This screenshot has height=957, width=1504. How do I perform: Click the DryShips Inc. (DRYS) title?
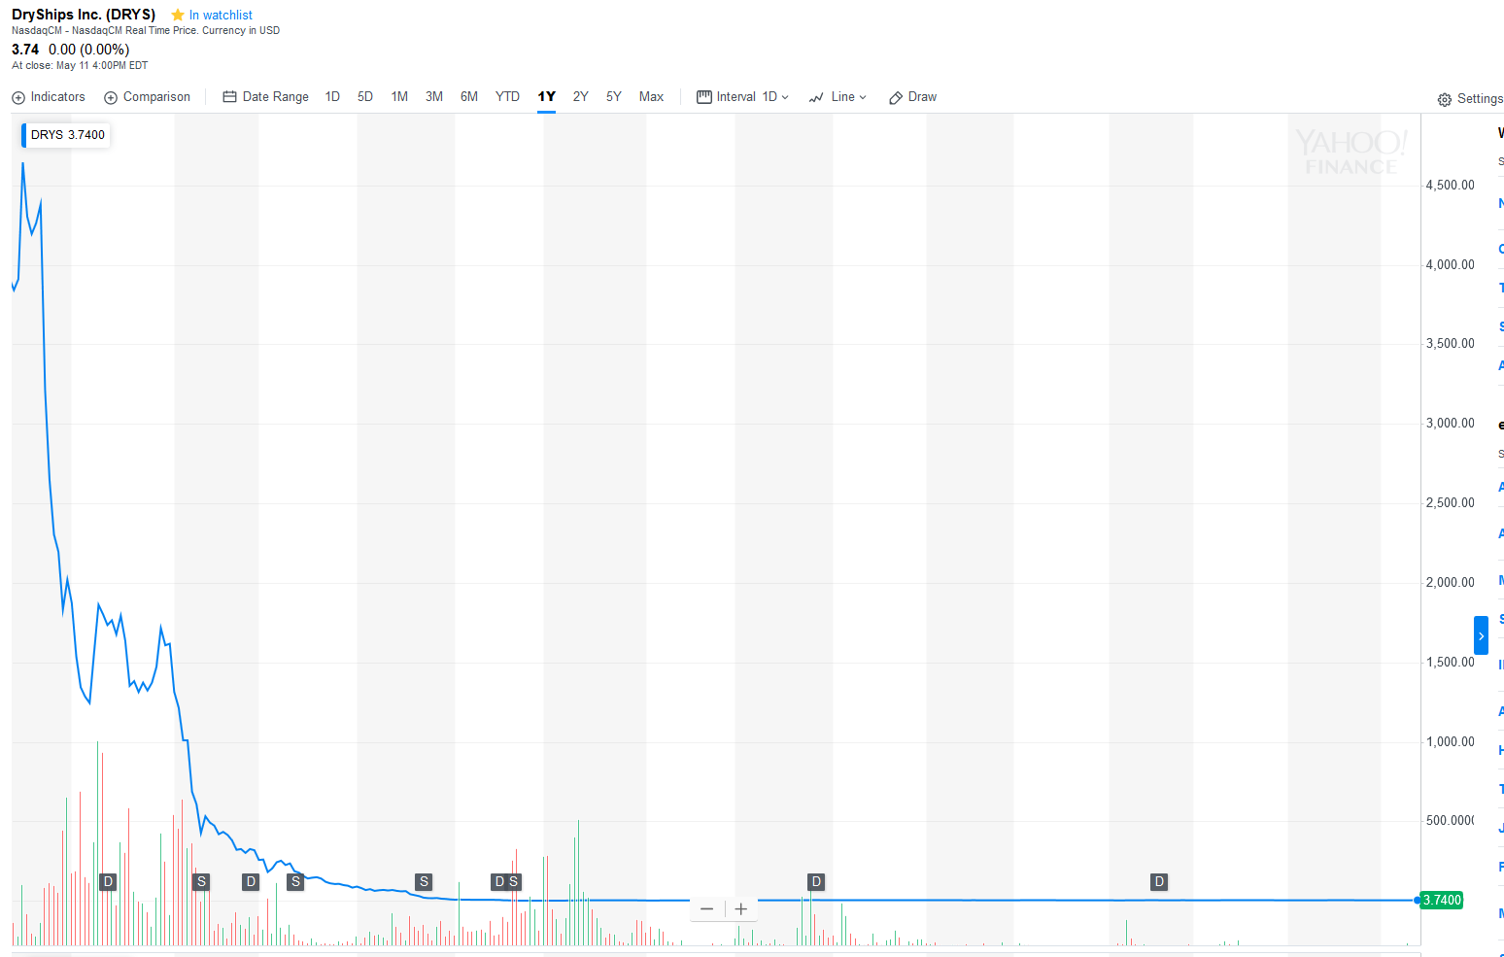[84, 15]
